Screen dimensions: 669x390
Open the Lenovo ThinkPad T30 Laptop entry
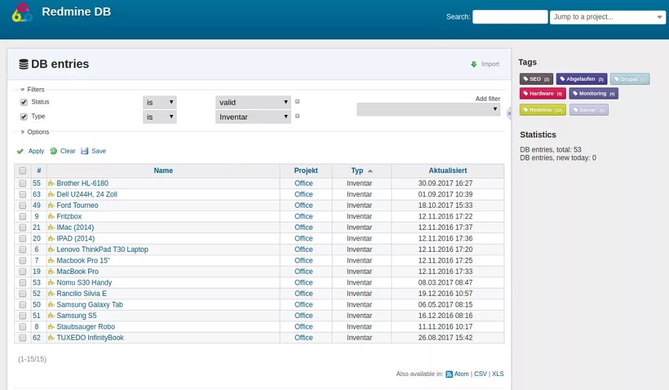pos(102,250)
